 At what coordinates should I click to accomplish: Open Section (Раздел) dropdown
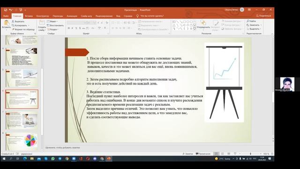(x=52, y=29)
